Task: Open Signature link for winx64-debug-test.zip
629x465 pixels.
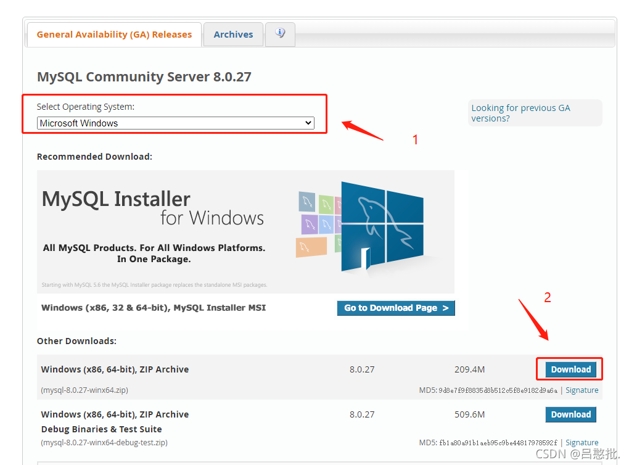Action: click(582, 443)
